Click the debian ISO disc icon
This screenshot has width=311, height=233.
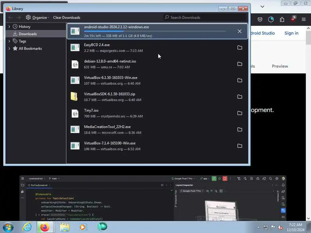coord(75,64)
